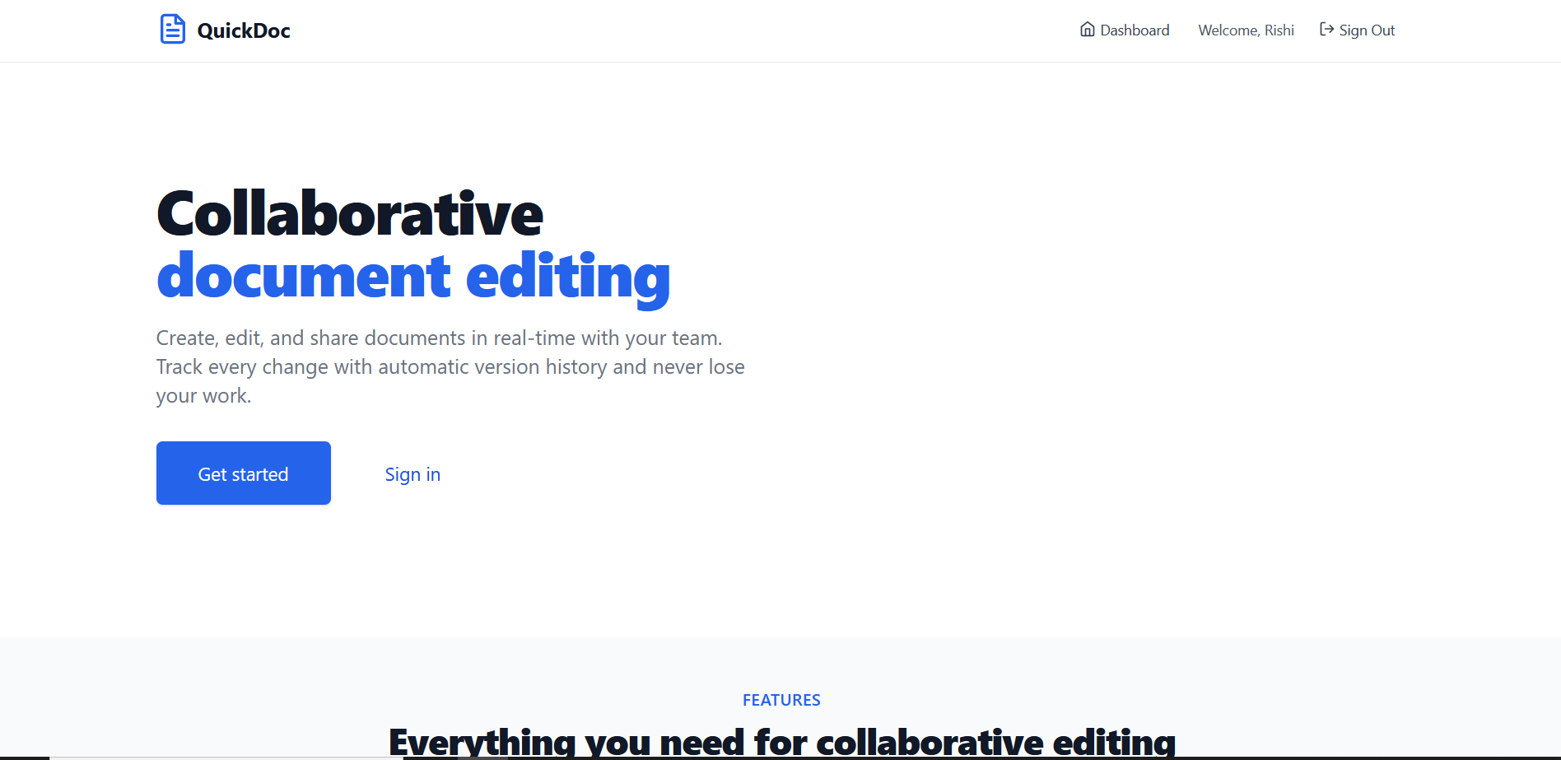1561x760 pixels.
Task: Click "Everything you need" section heading
Action: [x=781, y=741]
